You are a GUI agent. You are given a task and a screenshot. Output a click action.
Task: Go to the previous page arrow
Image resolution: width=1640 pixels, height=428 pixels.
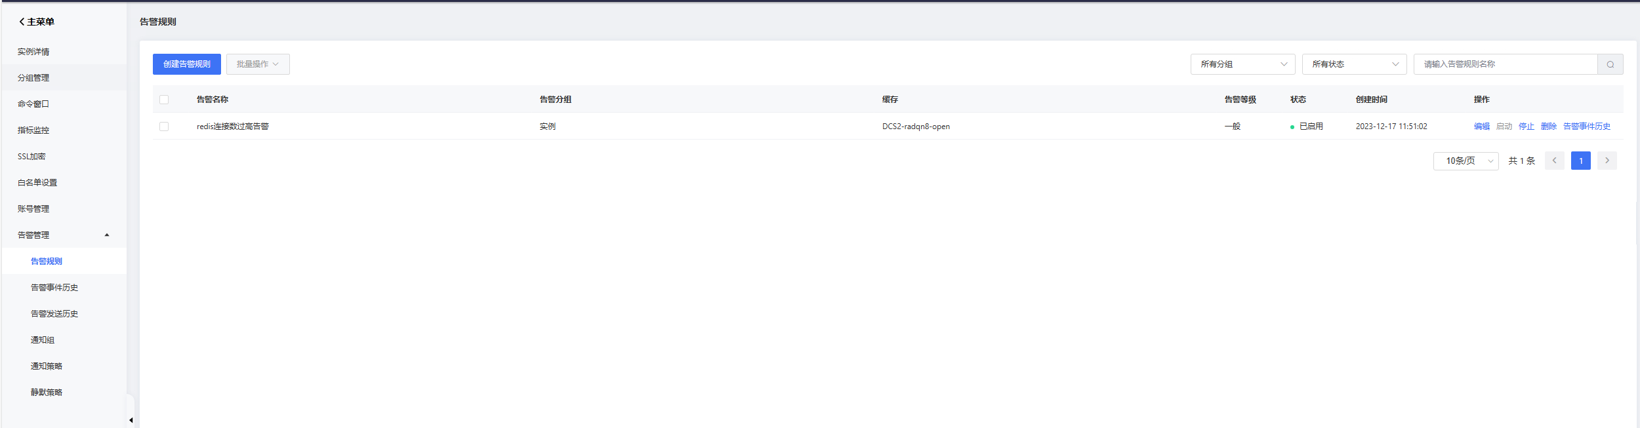[1554, 161]
